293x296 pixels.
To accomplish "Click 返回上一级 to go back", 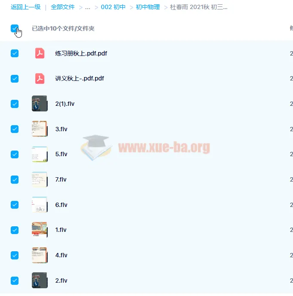I will tap(25, 7).
